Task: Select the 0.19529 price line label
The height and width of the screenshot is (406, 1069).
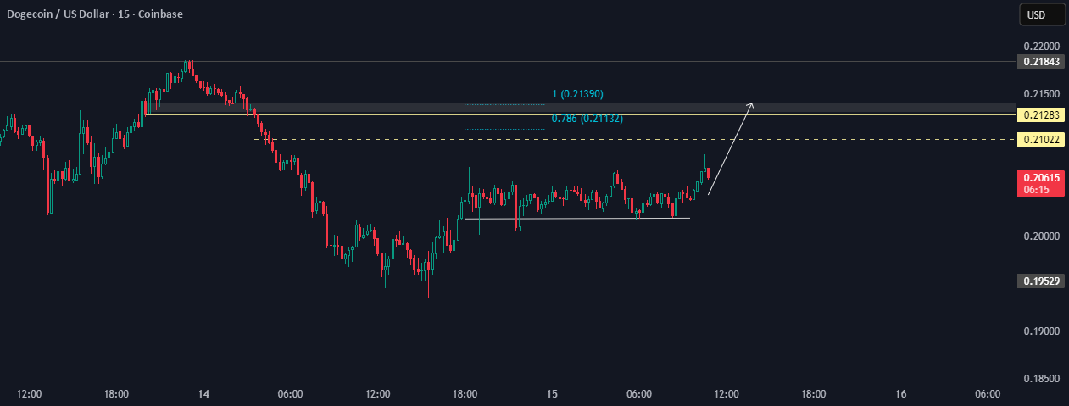Action: [x=1040, y=281]
